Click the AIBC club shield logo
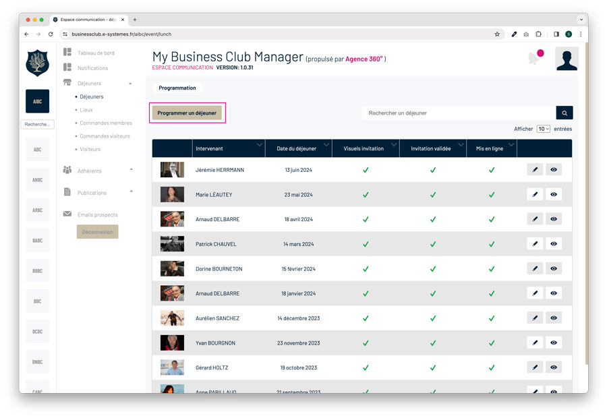 tap(37, 63)
